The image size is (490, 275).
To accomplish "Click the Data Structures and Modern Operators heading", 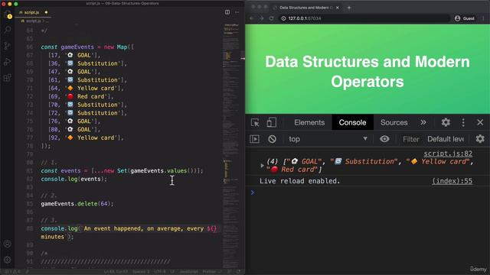I will 367,71.
